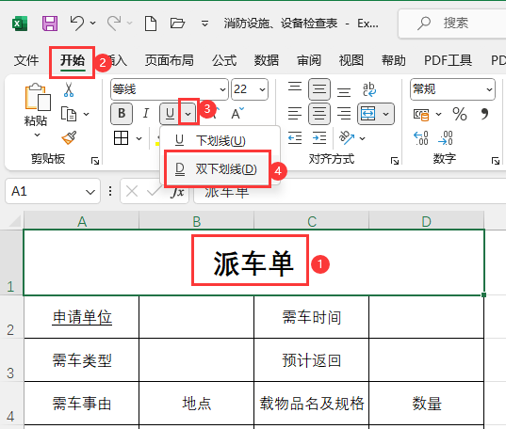
Task: Click the Cut scissors icon
Action: [69, 89]
